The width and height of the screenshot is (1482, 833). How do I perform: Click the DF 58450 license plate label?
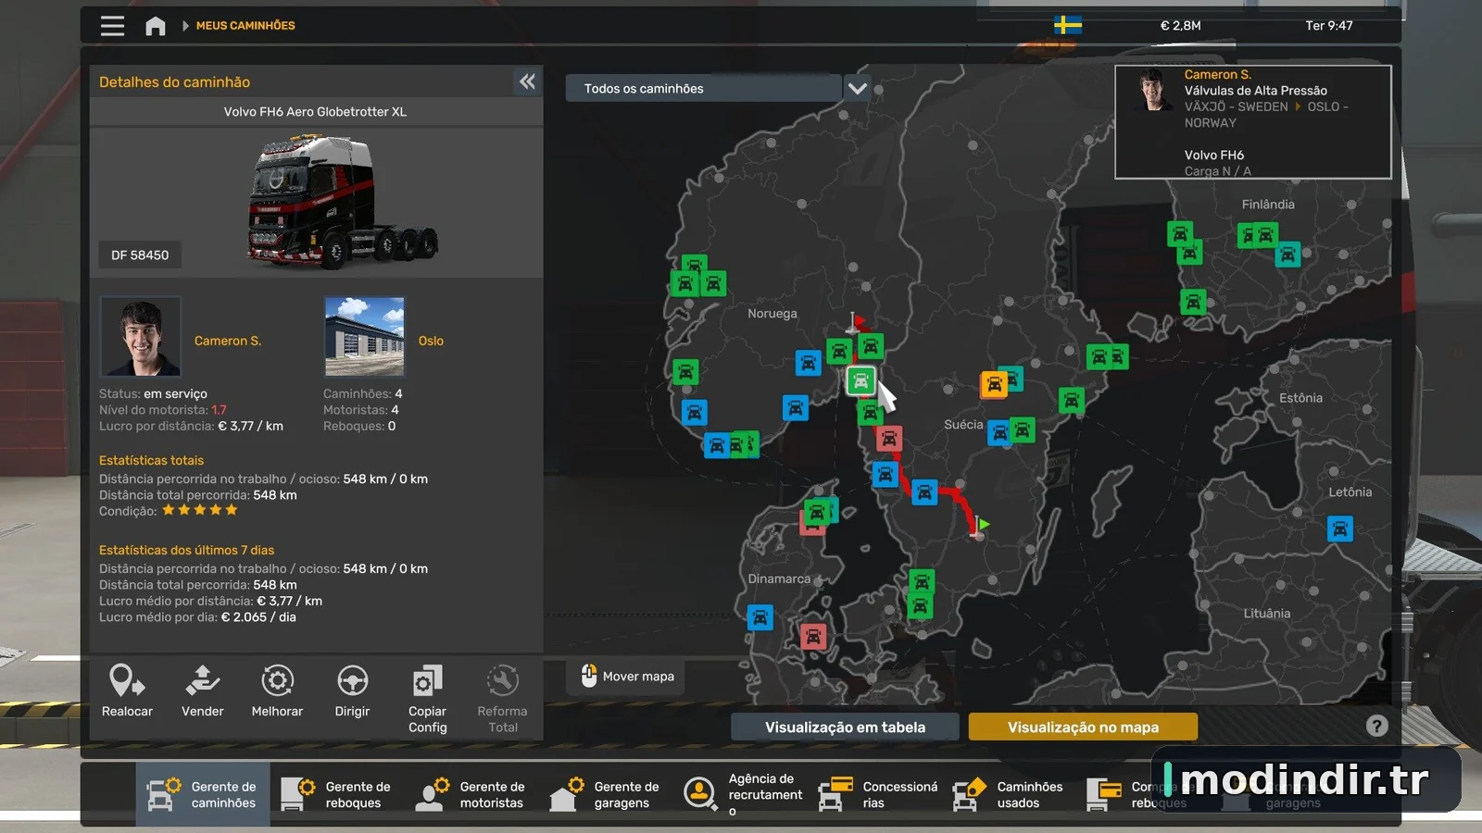140,255
